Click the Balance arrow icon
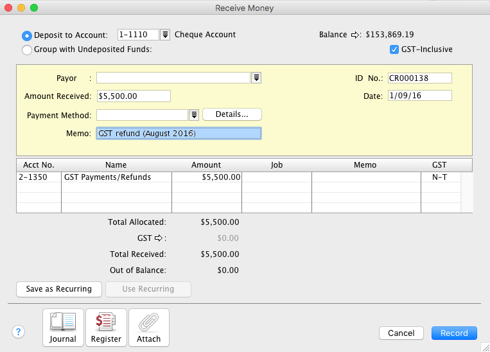490x352 pixels. point(354,35)
